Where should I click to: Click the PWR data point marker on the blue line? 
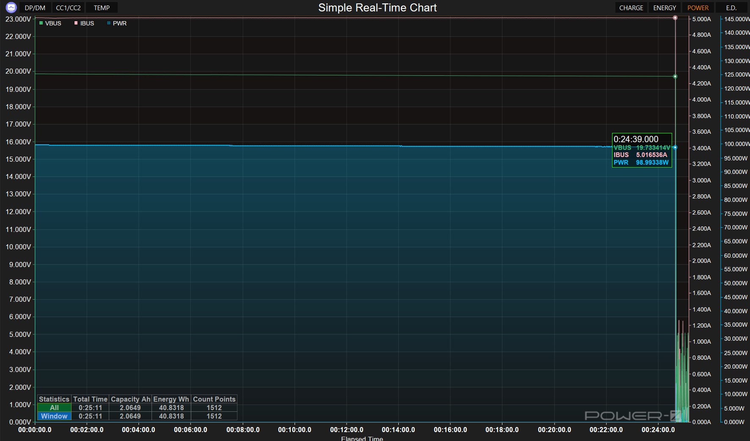click(675, 147)
